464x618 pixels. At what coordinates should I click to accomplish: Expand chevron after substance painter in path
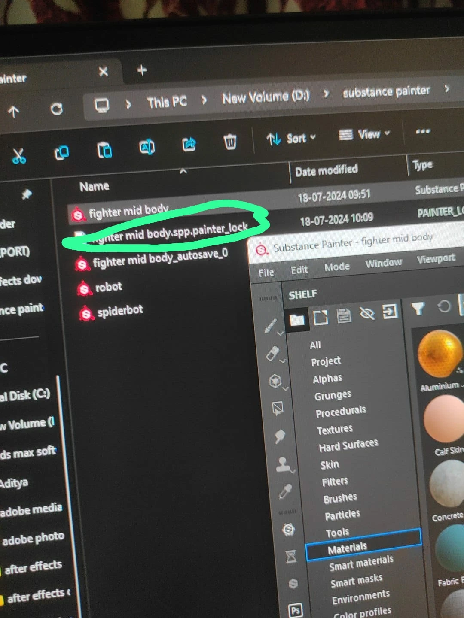447,88
